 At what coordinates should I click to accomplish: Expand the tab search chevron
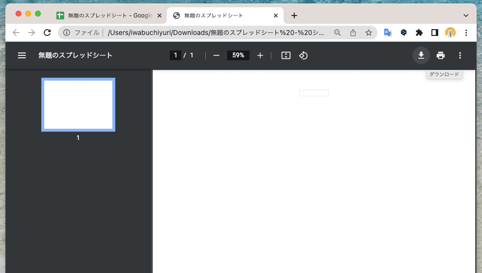466,16
